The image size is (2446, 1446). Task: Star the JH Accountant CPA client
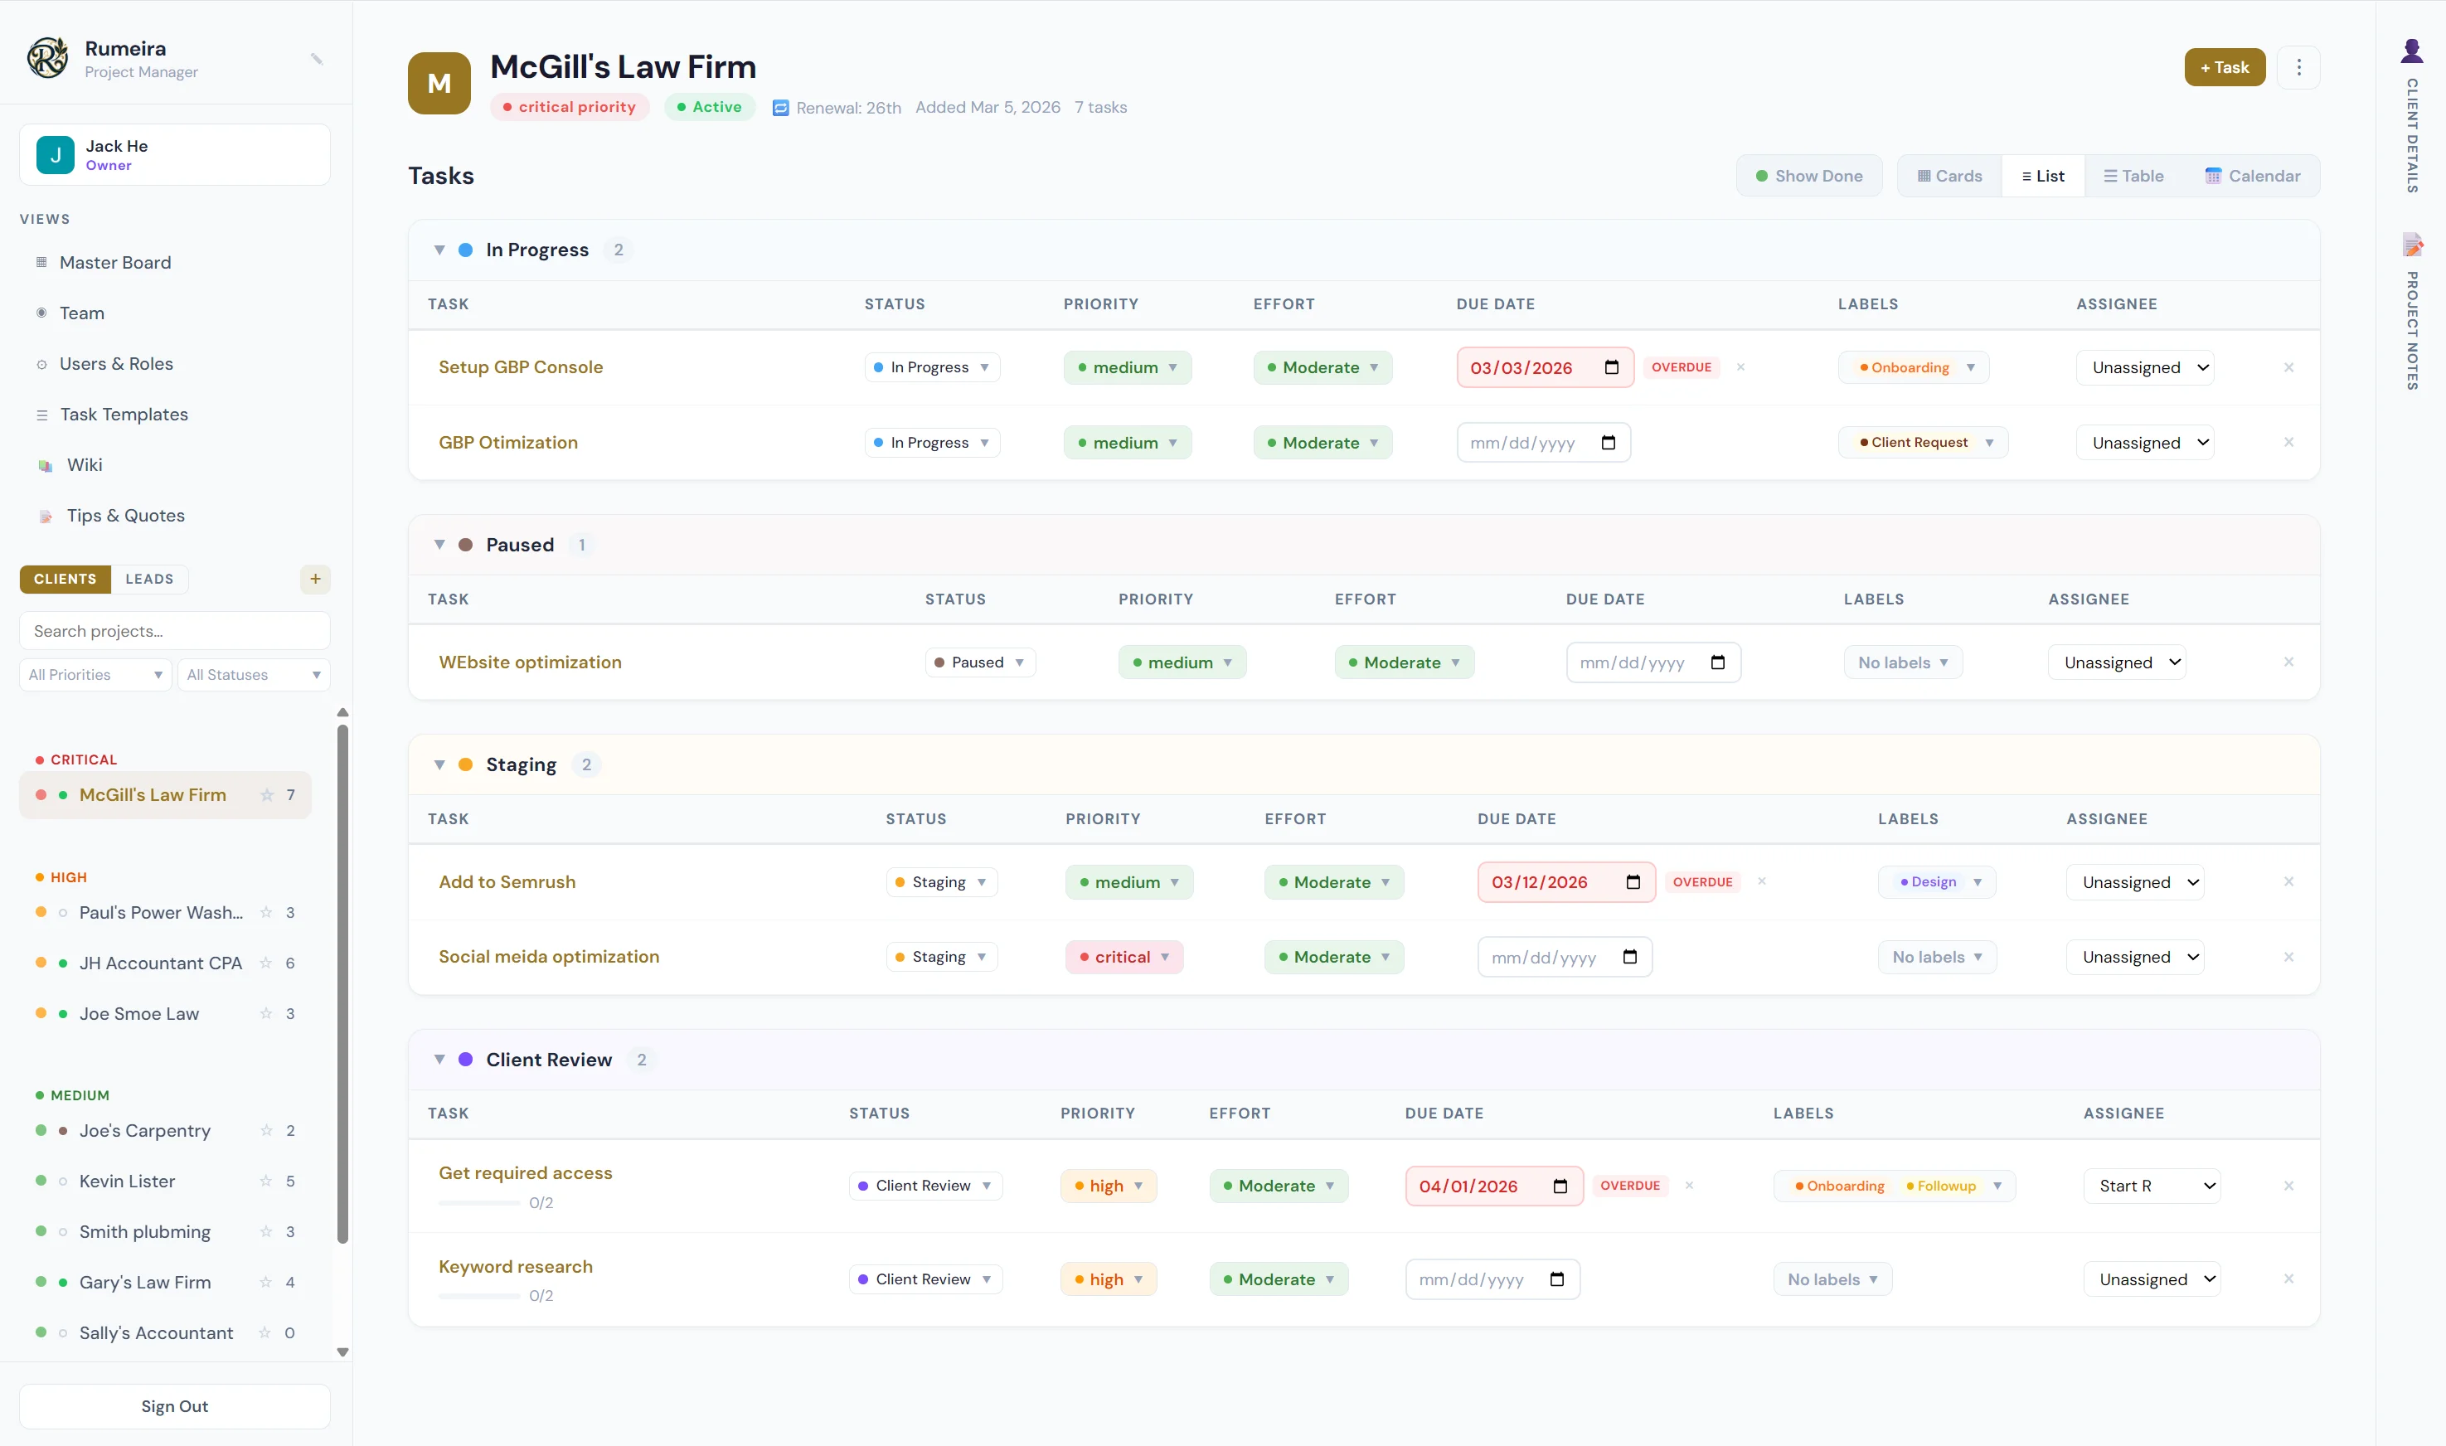266,963
